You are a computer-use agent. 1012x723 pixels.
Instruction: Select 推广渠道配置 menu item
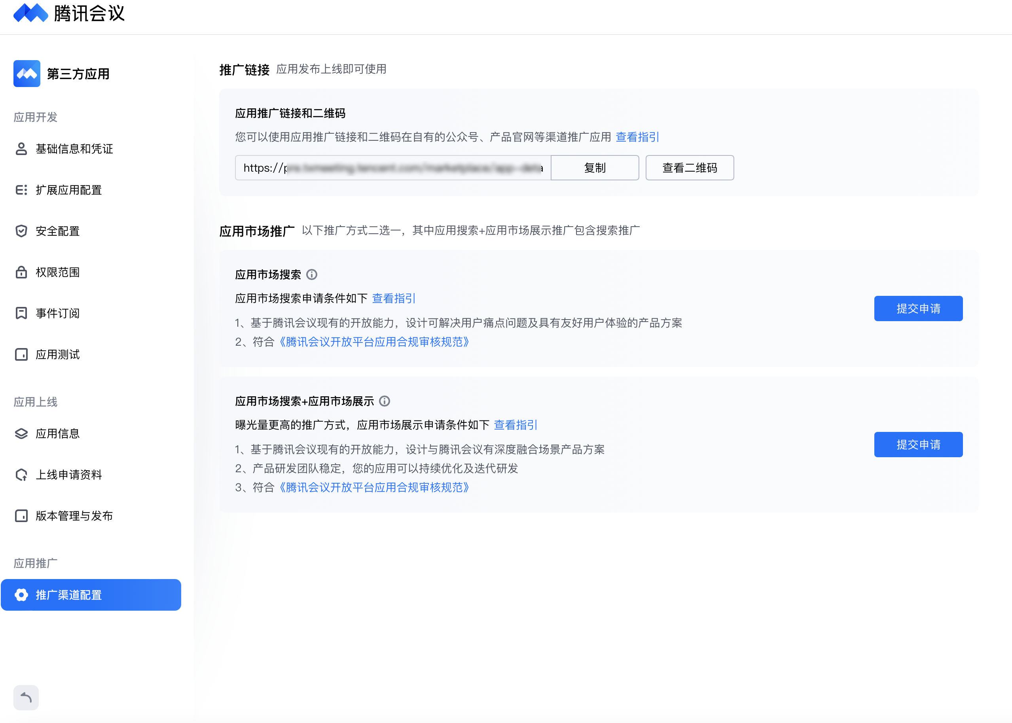tap(91, 595)
